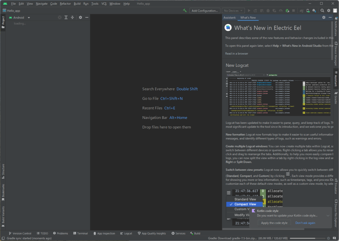Click the Attach Debugger to Android Process icon
The image size is (339, 241).
coord(287,11)
